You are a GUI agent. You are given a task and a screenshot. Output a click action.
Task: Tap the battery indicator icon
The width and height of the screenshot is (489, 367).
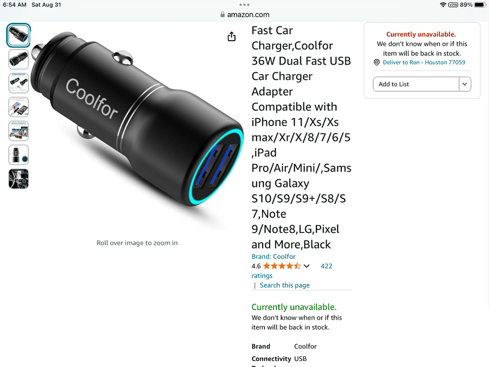point(480,4)
